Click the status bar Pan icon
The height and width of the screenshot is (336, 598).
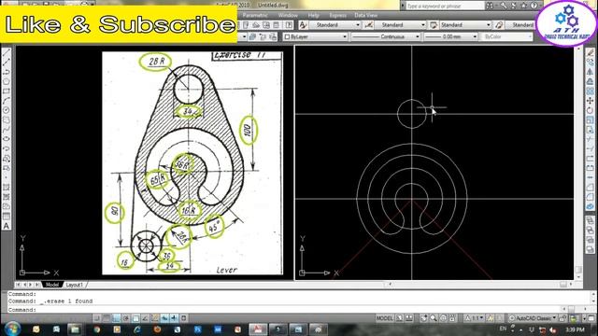coord(423,318)
